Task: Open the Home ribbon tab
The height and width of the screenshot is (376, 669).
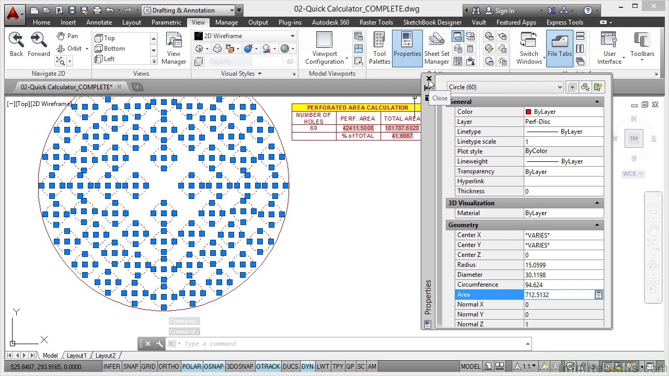Action: 41,22
